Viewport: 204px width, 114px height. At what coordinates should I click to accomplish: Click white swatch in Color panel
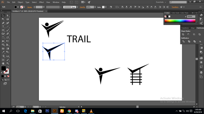169,16
